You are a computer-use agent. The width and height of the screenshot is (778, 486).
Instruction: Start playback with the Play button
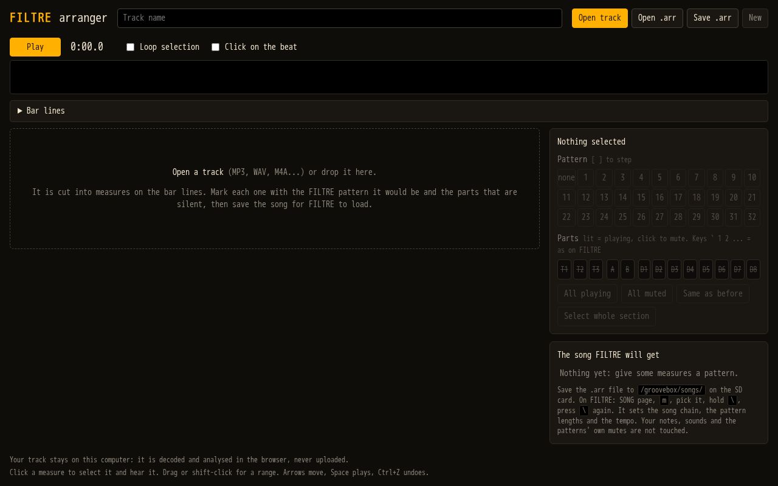tap(35, 47)
